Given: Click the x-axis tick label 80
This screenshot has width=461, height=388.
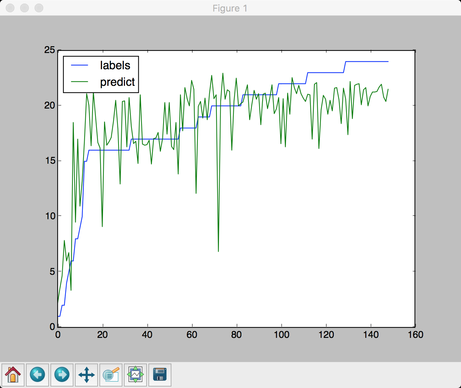Looking at the screenshot, I should pos(236,335).
